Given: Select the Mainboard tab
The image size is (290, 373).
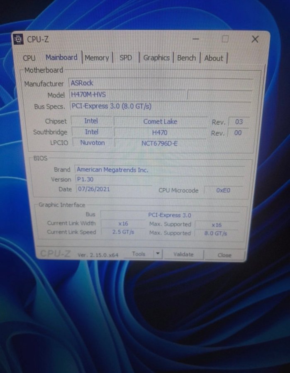Looking at the screenshot, I should [x=61, y=58].
